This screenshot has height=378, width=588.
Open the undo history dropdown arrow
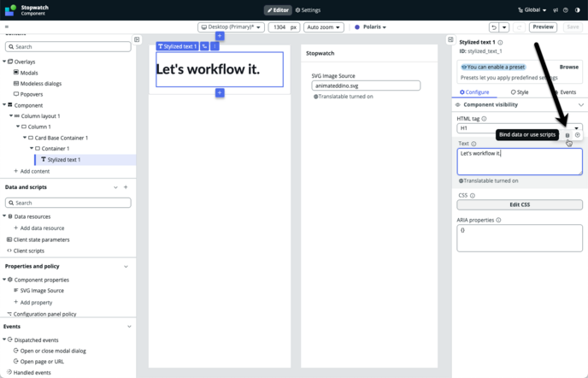pos(504,27)
